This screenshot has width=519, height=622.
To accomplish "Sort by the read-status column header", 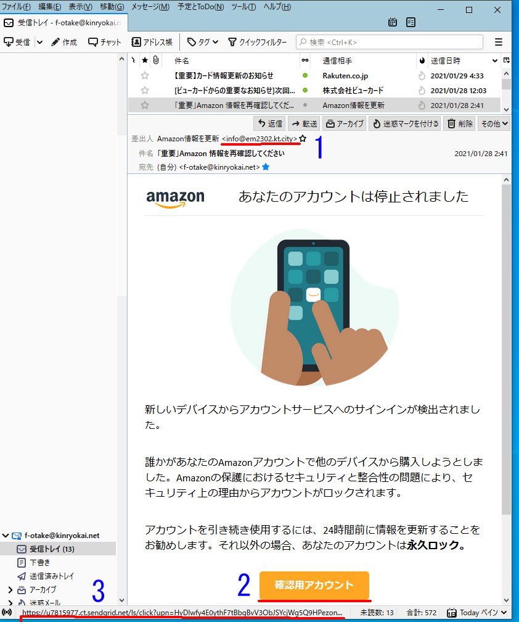I will click(x=305, y=60).
